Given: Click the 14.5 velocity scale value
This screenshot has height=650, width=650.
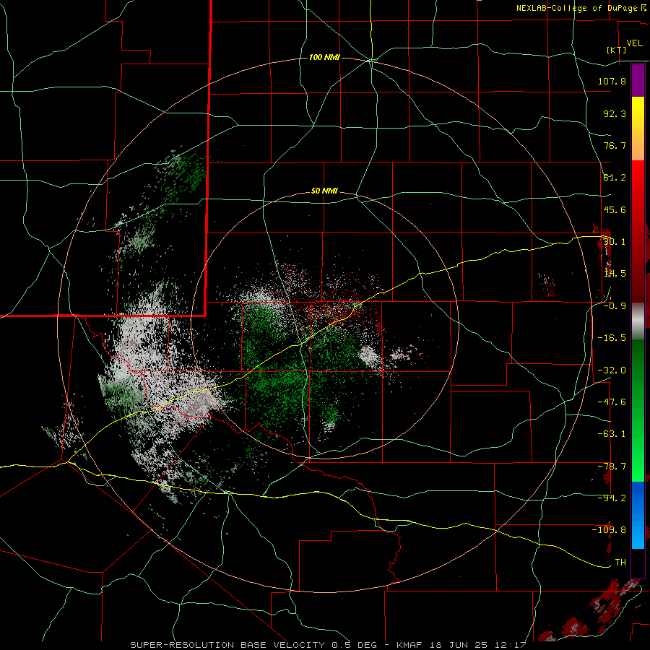Looking at the screenshot, I should (615, 274).
